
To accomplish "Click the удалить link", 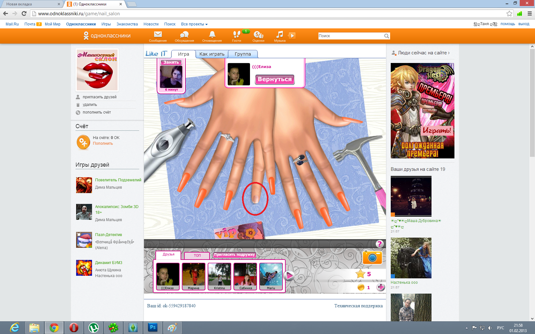I will click(90, 105).
